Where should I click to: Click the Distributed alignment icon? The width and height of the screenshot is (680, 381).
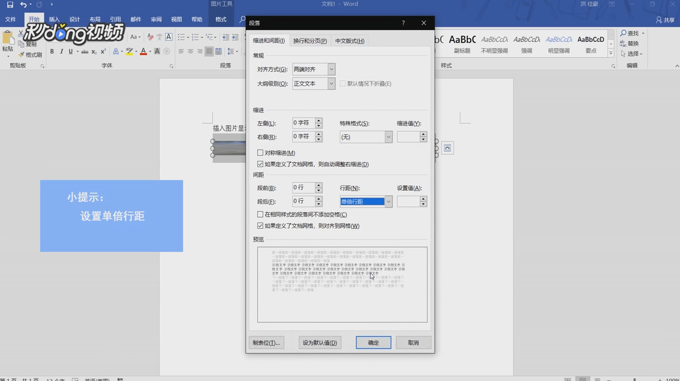click(219, 51)
